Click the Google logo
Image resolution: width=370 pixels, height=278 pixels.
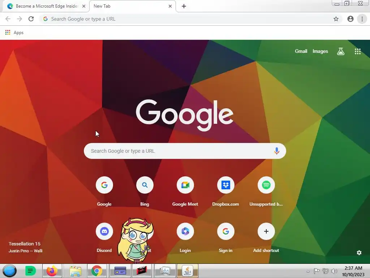pyautogui.click(x=185, y=115)
